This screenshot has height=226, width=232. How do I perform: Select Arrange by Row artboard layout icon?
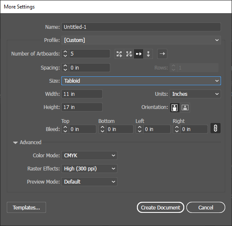[139, 54]
